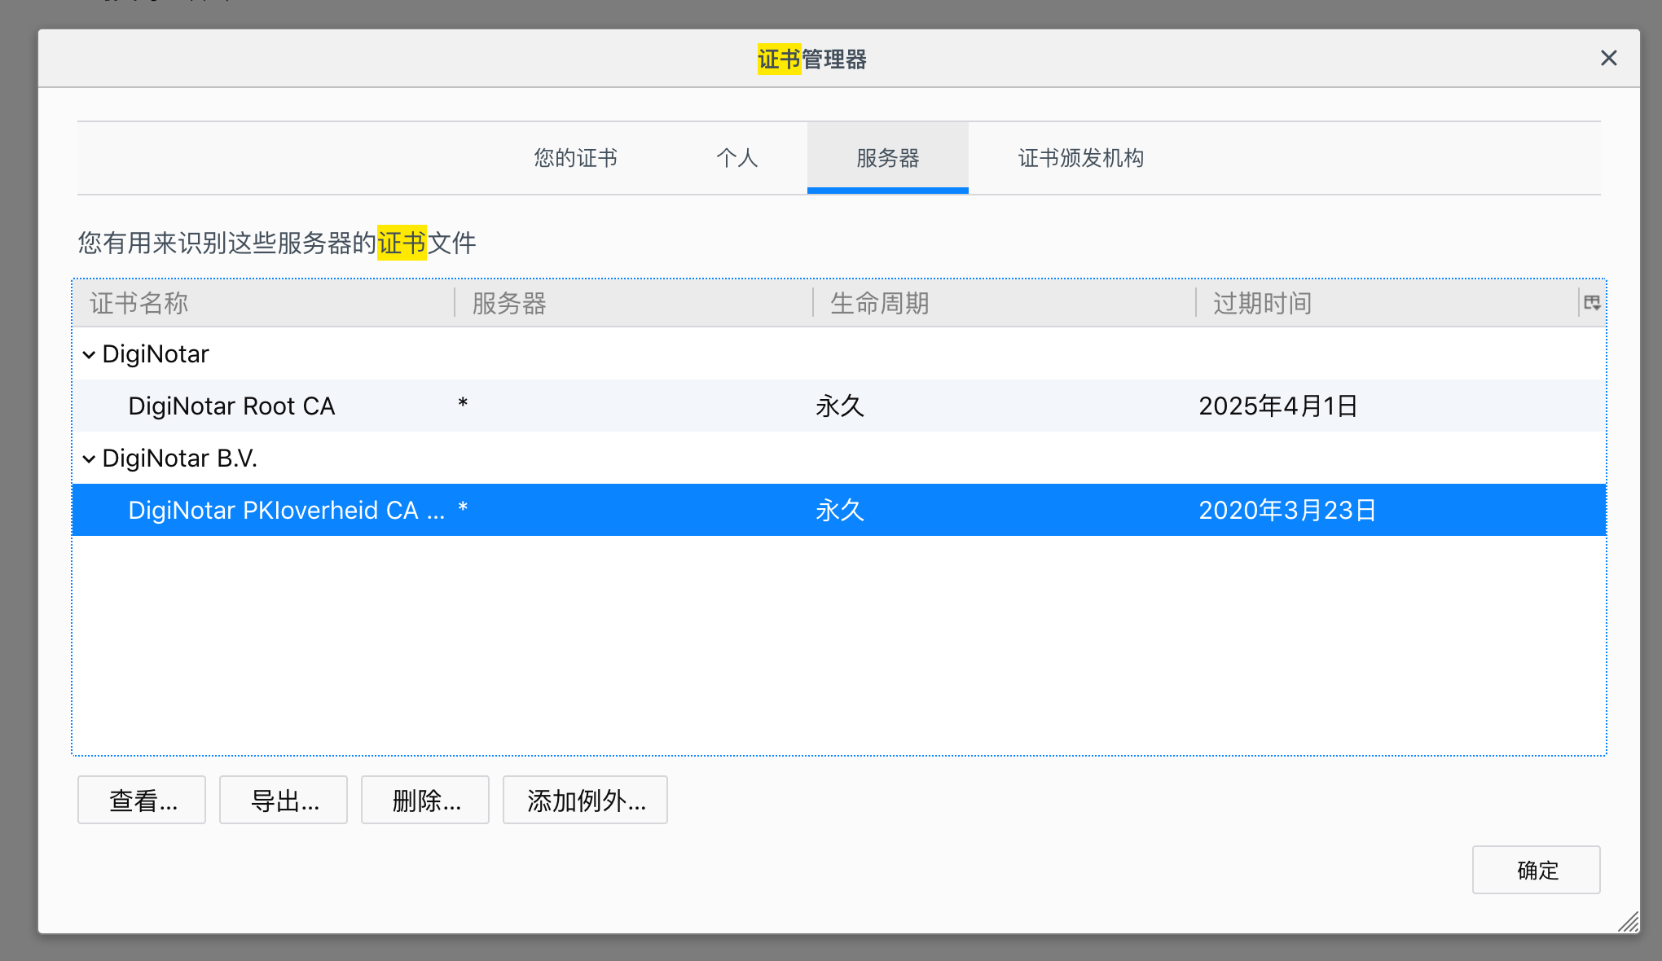
Task: Confirm with the 确定 button
Action: [x=1536, y=870]
